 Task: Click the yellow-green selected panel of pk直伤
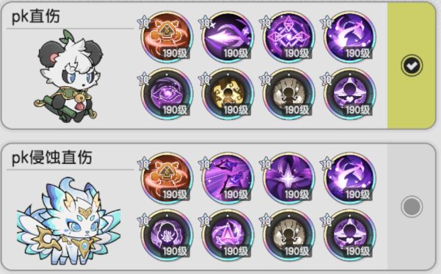(x=411, y=66)
